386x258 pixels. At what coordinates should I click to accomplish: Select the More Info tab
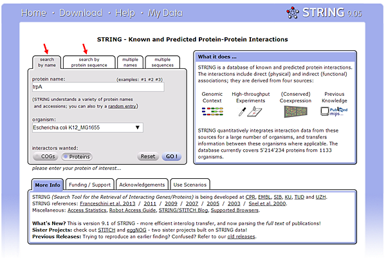[x=48, y=185]
